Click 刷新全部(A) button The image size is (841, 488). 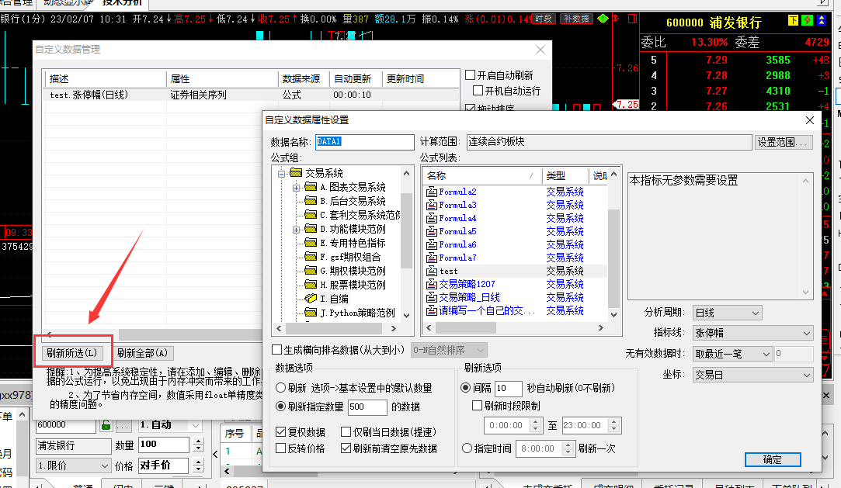141,353
